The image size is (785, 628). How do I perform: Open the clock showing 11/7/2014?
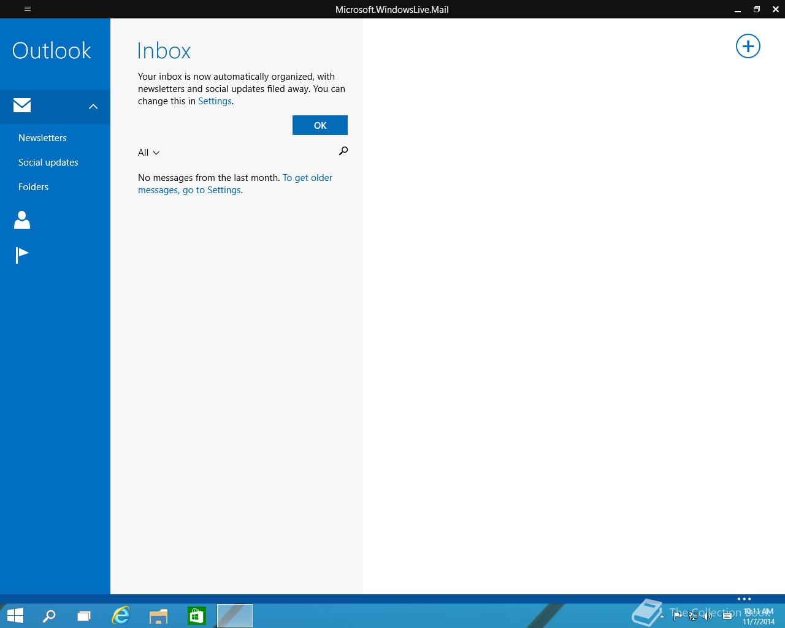pyautogui.click(x=759, y=616)
